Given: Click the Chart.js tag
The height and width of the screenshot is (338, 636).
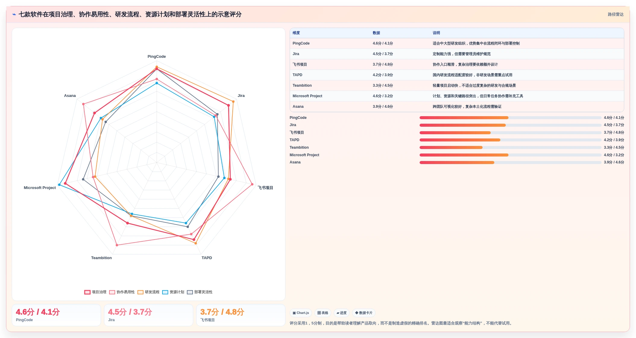Looking at the screenshot, I should [x=301, y=313].
